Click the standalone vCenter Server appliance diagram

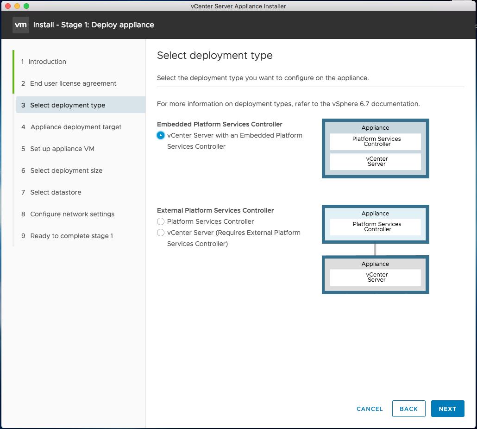375,274
